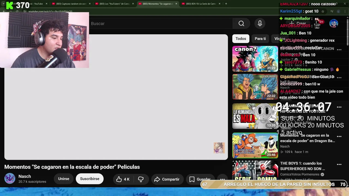Click the video player area
This screenshot has width=349, height=196.
(116, 97)
